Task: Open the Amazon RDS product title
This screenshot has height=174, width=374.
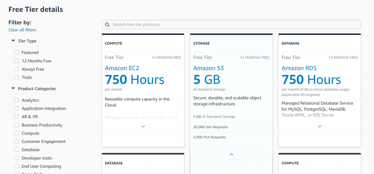Action: [x=299, y=68]
